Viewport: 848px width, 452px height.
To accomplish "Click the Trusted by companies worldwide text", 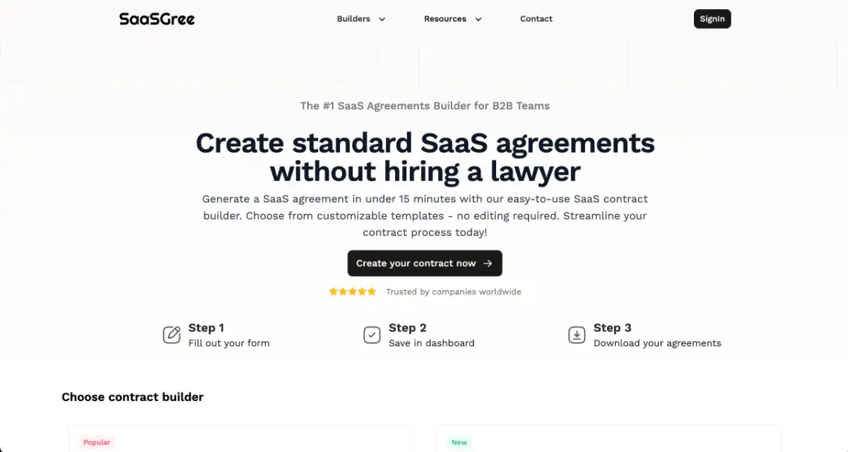I will [x=453, y=292].
